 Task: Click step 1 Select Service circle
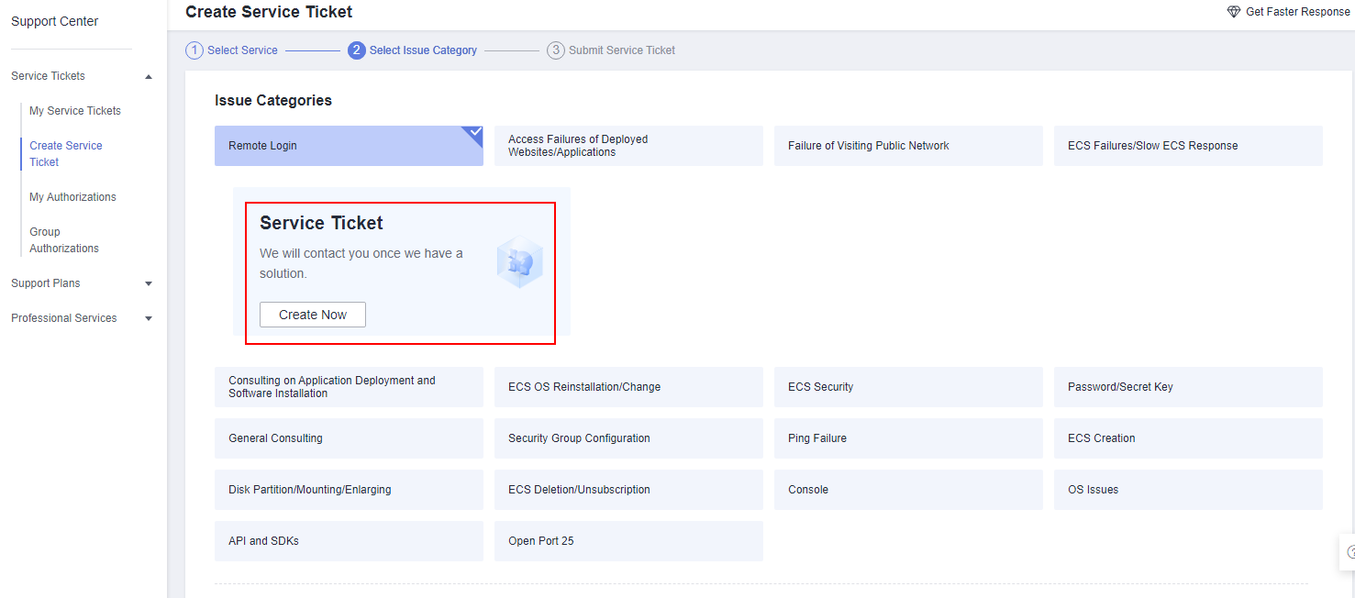click(x=194, y=50)
